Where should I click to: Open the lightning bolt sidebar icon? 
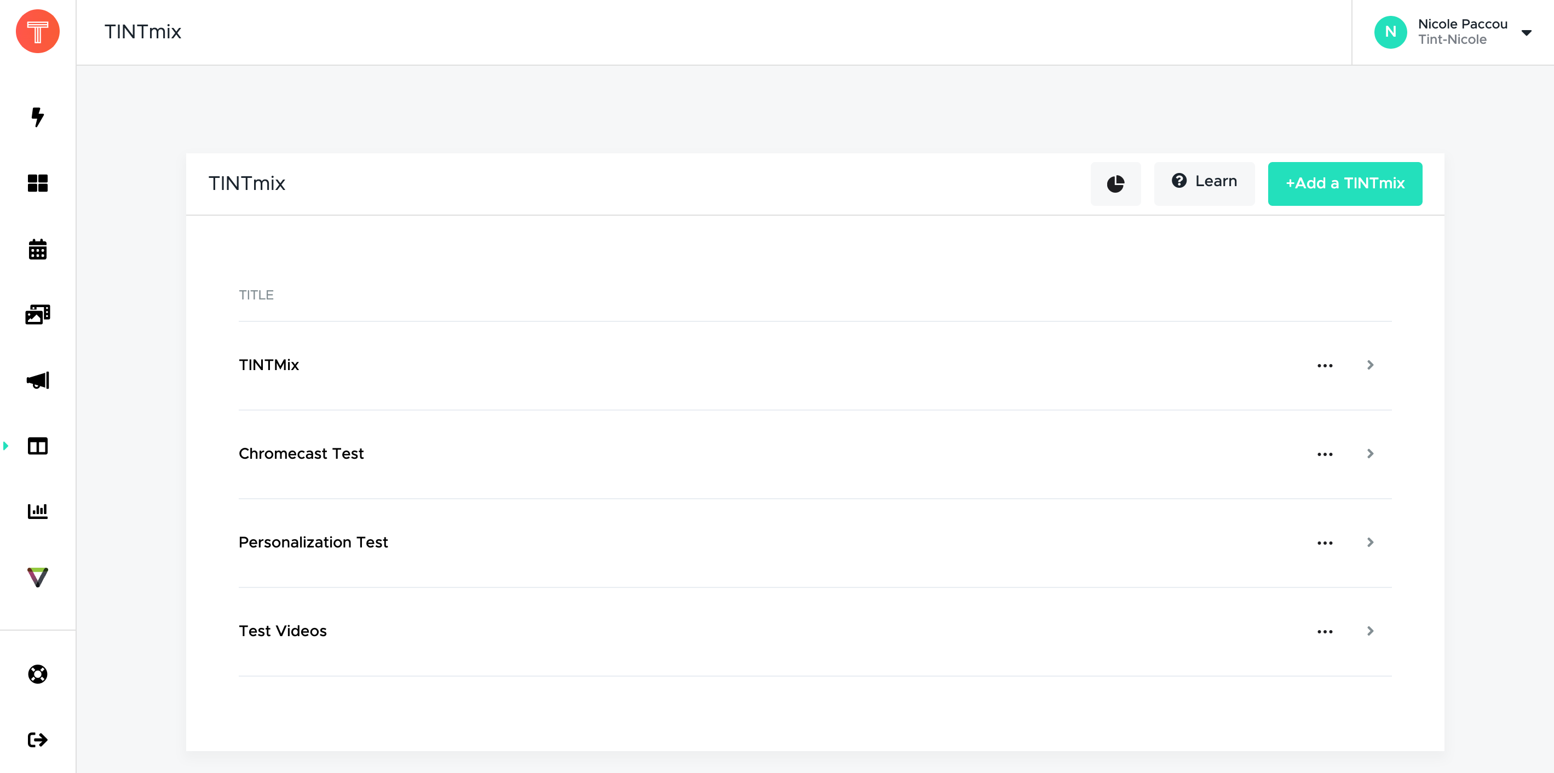point(37,117)
